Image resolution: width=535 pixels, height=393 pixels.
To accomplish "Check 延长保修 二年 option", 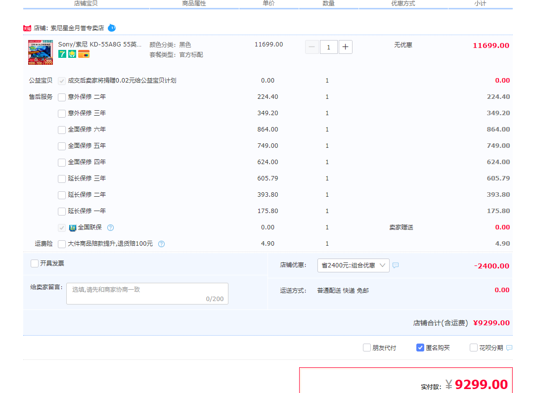I will click(62, 195).
